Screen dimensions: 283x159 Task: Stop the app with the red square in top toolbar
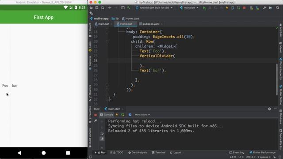(244, 8)
